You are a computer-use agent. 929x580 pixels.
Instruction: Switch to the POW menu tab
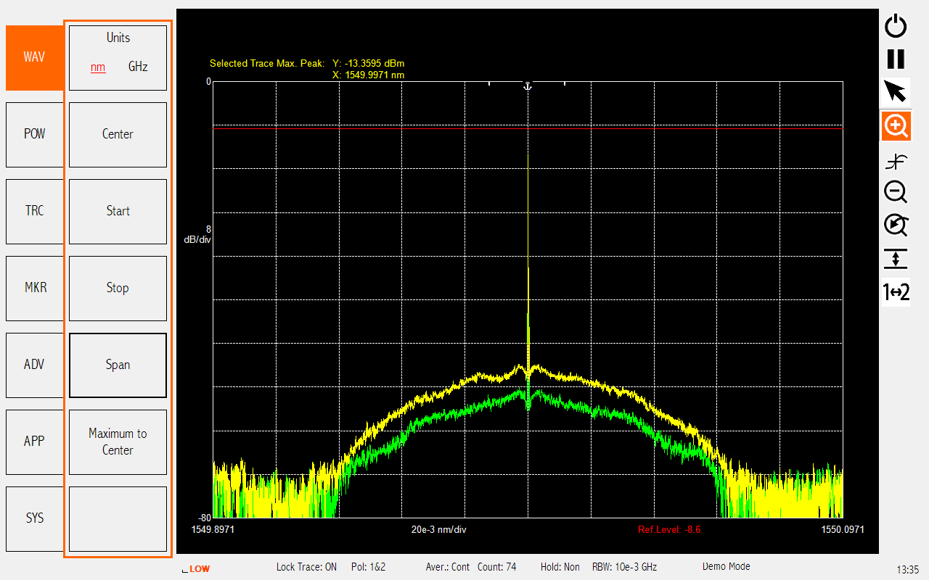[34, 134]
